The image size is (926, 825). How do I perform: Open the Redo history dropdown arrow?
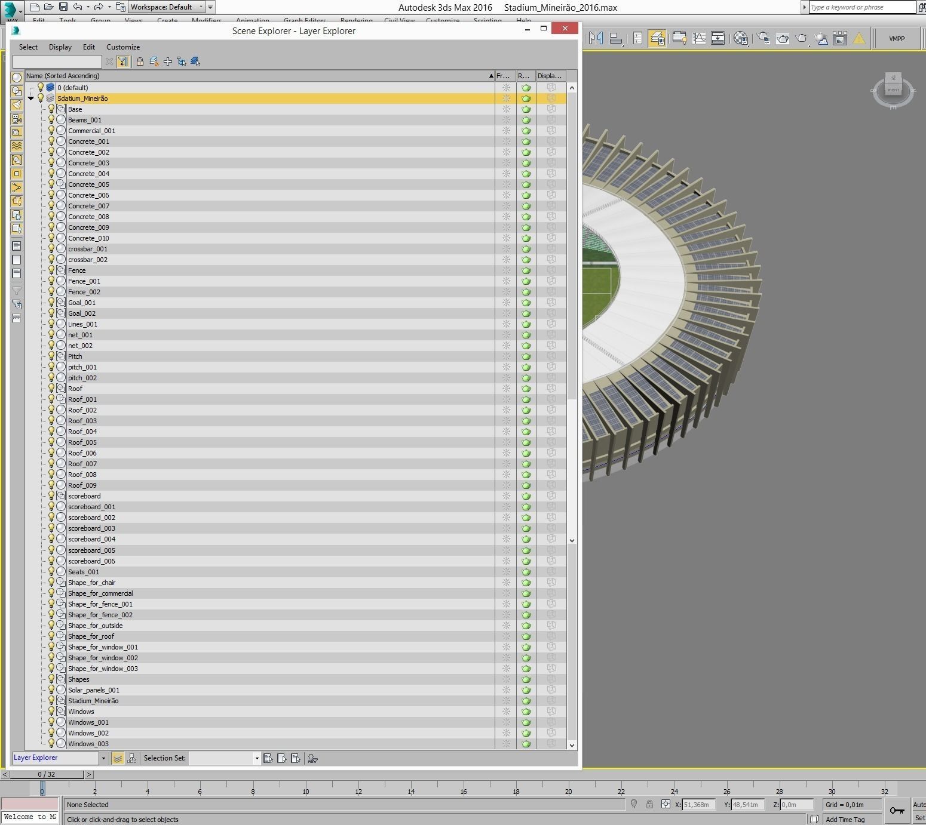[x=109, y=7]
